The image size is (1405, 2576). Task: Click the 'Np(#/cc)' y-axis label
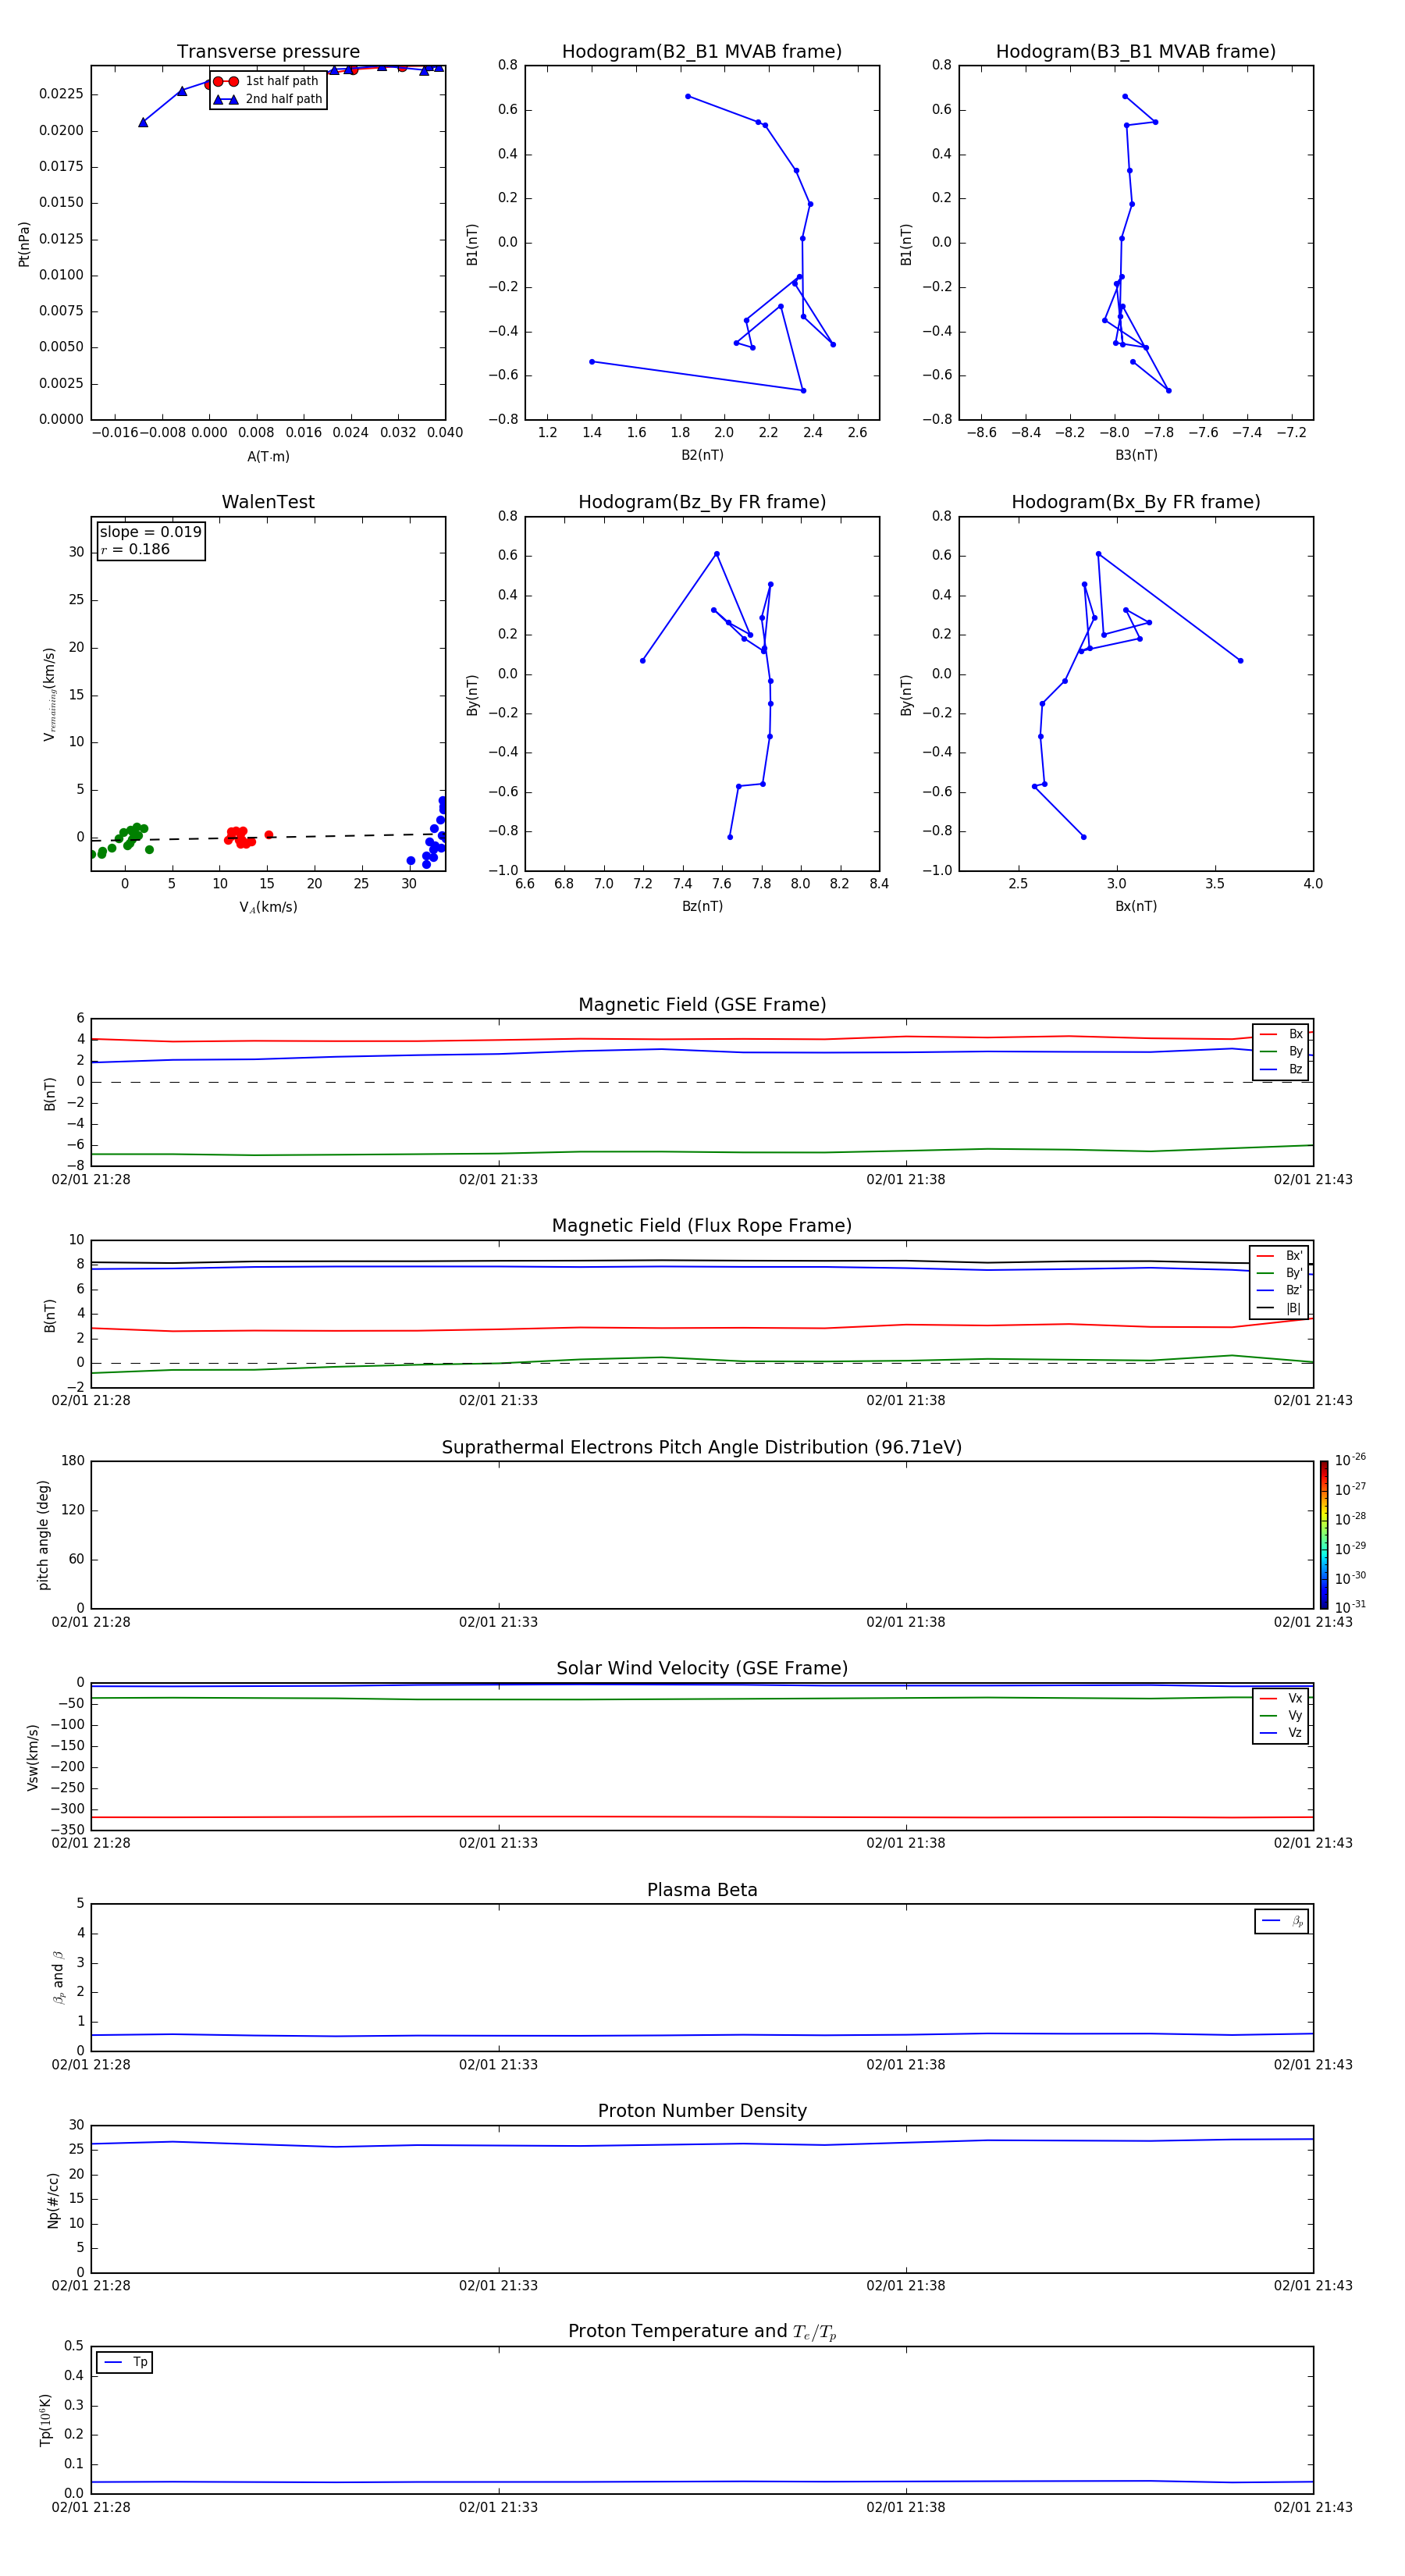point(53,2200)
